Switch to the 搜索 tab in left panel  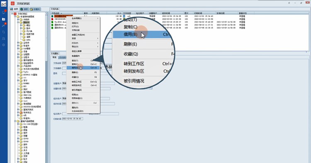(x=24, y=9)
